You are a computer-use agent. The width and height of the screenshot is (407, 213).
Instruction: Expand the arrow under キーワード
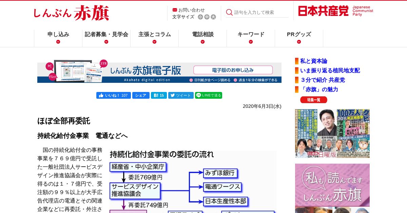pyautogui.click(x=251, y=42)
